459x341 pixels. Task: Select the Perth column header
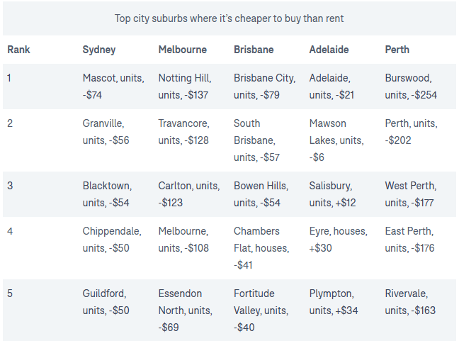(x=397, y=50)
